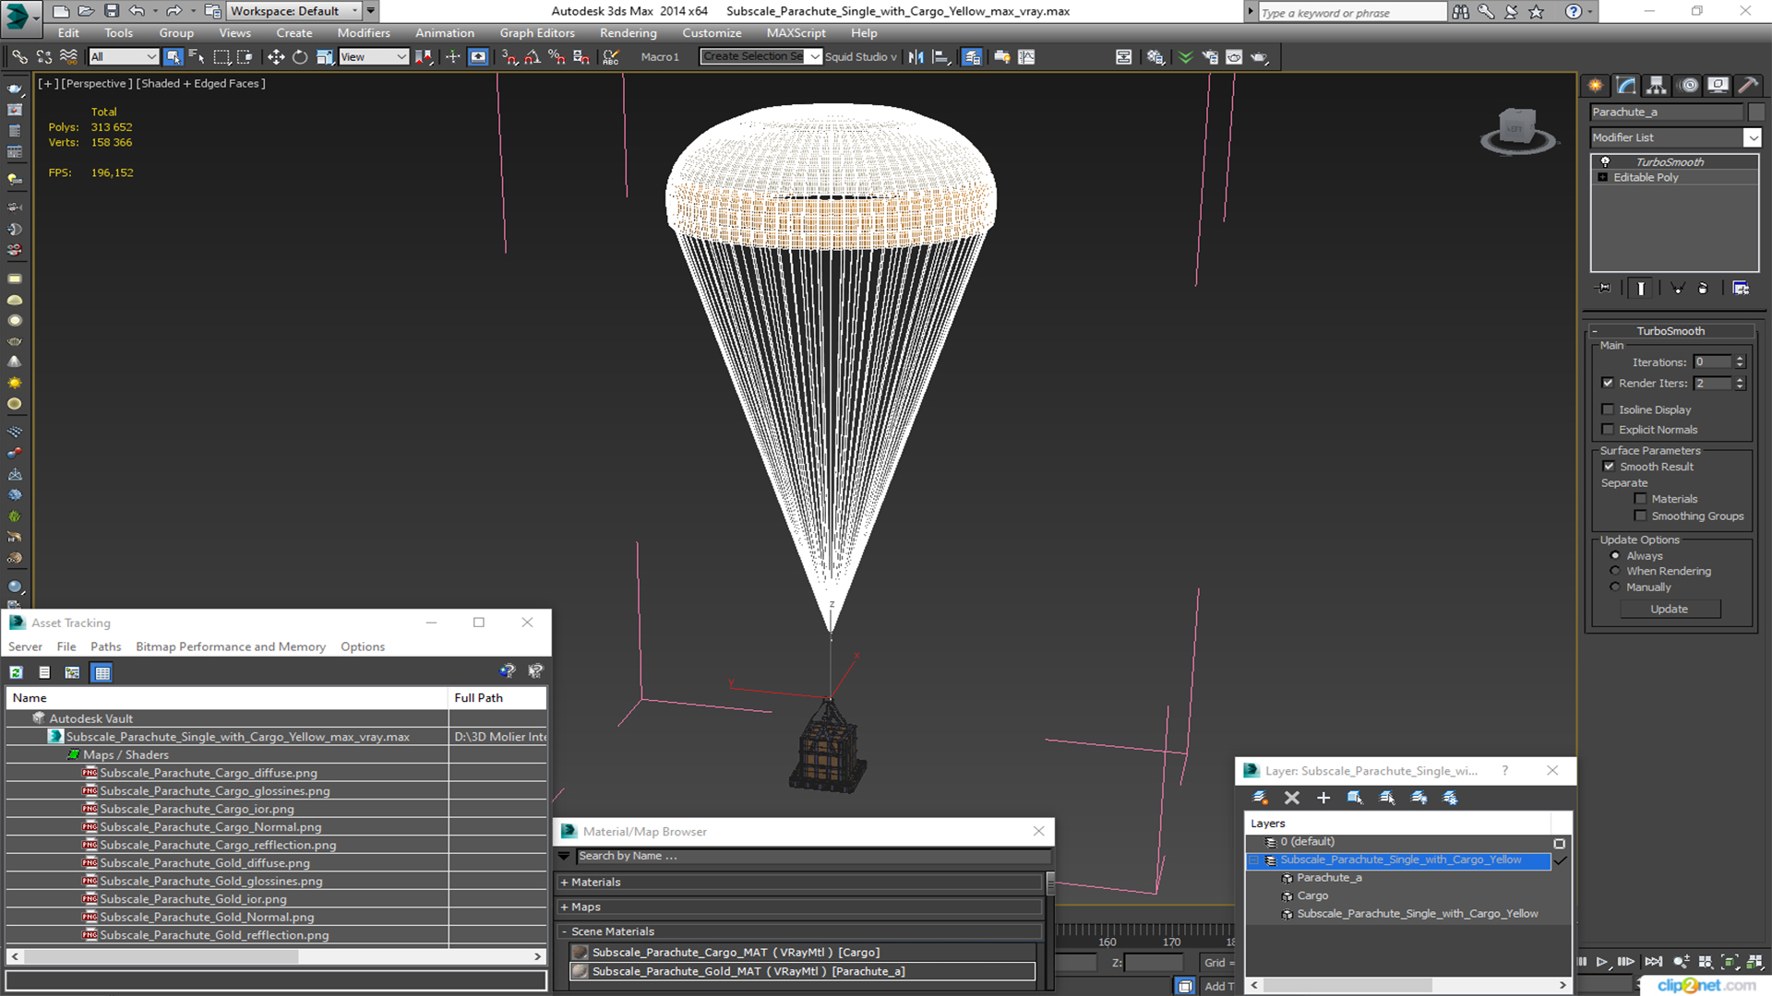The width and height of the screenshot is (1772, 996).
Task: Click the Select and Uniform Scale tool
Action: click(324, 57)
